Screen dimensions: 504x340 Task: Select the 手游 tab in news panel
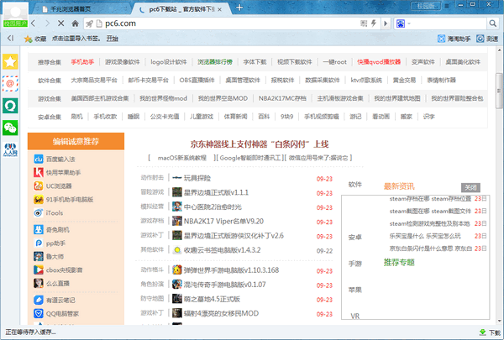pyautogui.click(x=355, y=264)
